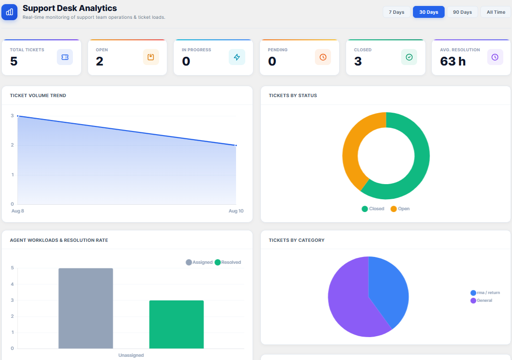The width and height of the screenshot is (512, 360).
Task: Click the Tickets By Status heading
Action: click(x=293, y=95)
